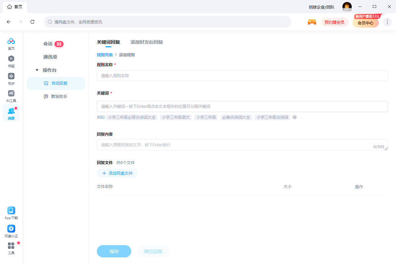Save the rule with 保存 button

tap(114, 251)
